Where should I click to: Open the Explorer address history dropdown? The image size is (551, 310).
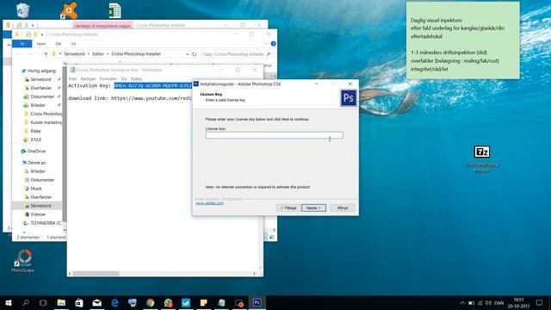188,54
